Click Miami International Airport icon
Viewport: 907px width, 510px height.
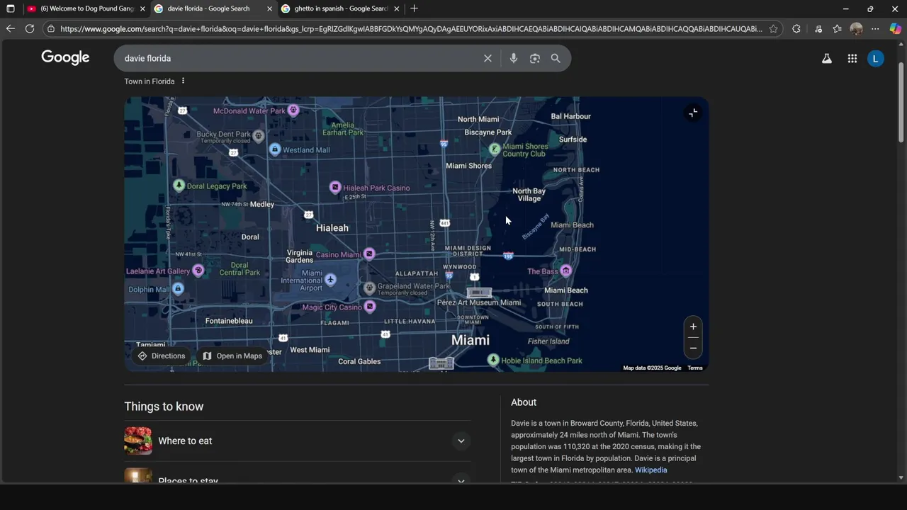[x=330, y=280]
